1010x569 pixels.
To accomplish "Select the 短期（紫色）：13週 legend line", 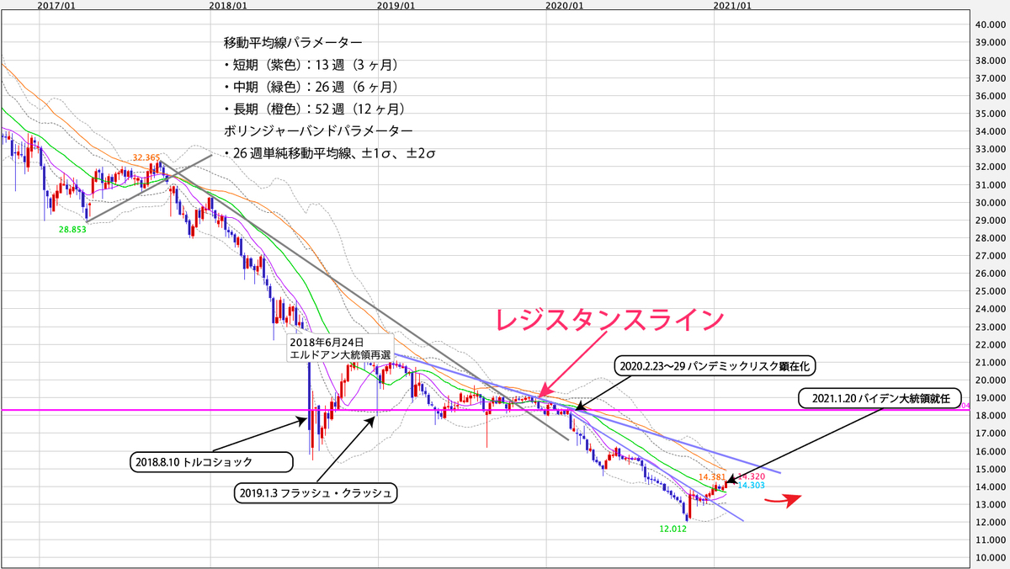I will coord(311,64).
